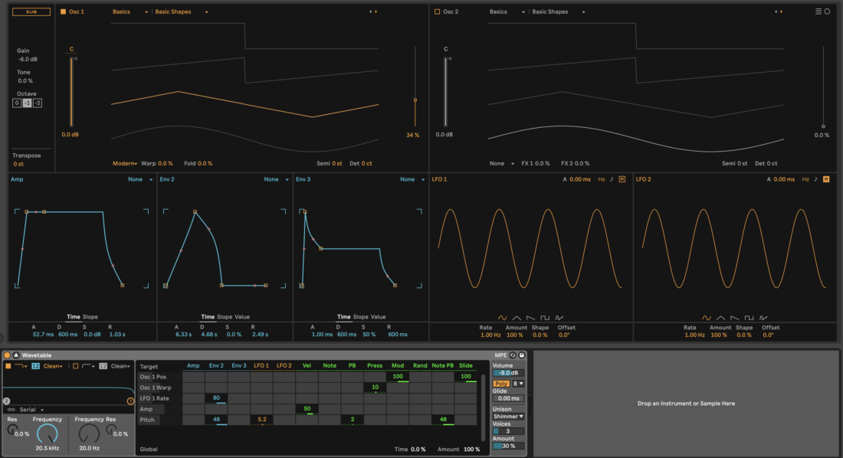Select the square waveform for LFO 1

(x=545, y=318)
